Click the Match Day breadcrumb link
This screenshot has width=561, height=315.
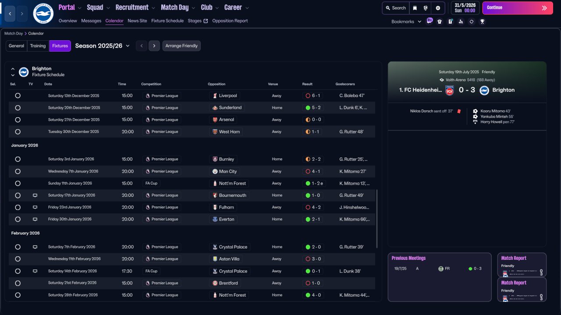(x=14, y=33)
